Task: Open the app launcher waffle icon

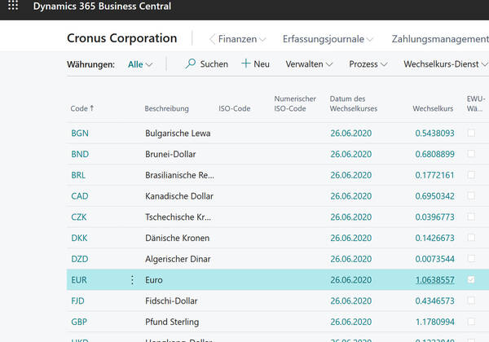Action: [x=13, y=6]
